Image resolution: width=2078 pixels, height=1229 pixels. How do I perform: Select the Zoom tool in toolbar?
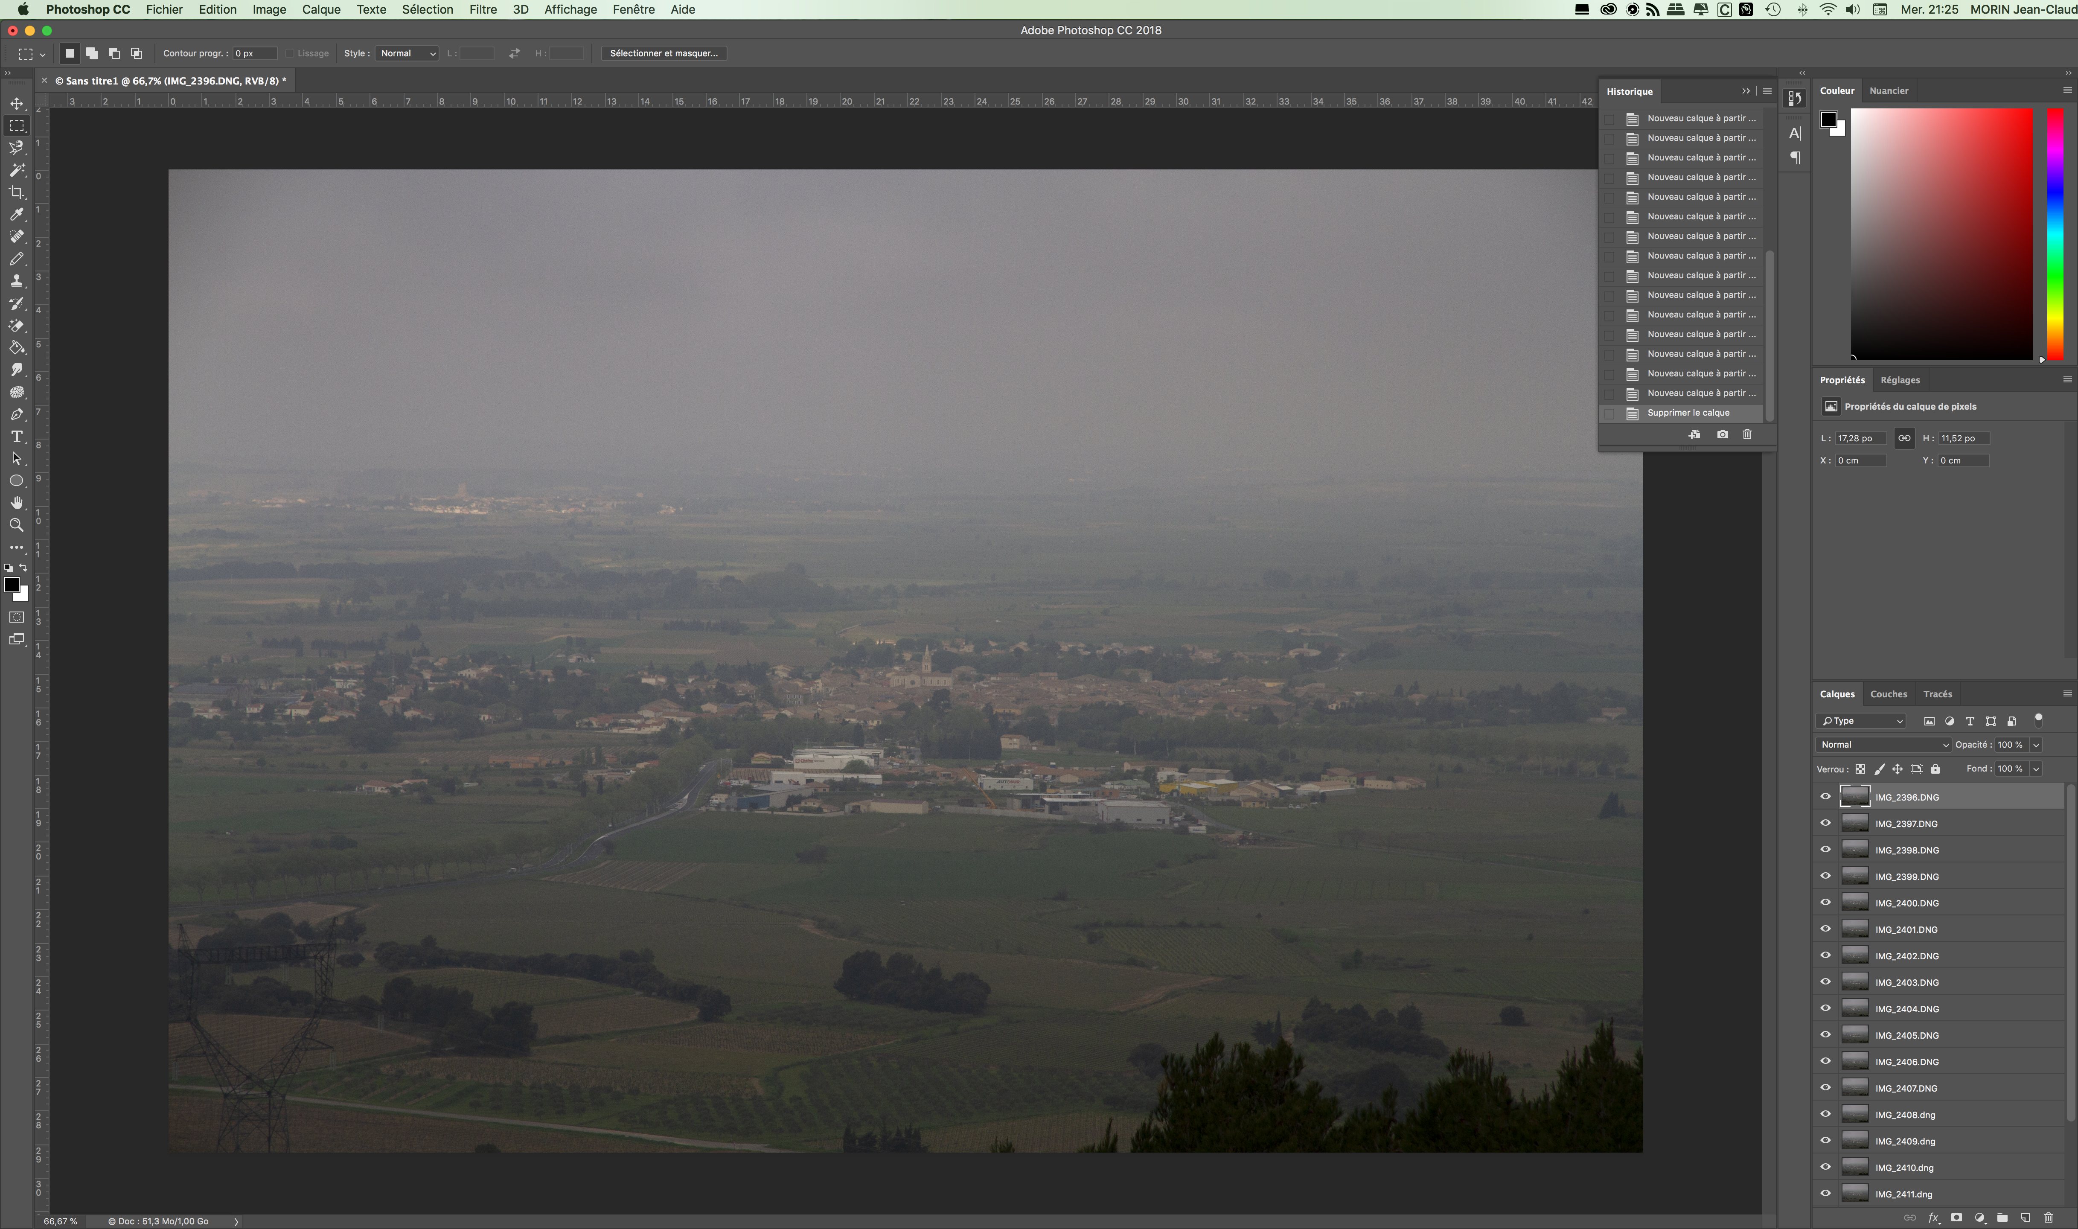point(17,525)
